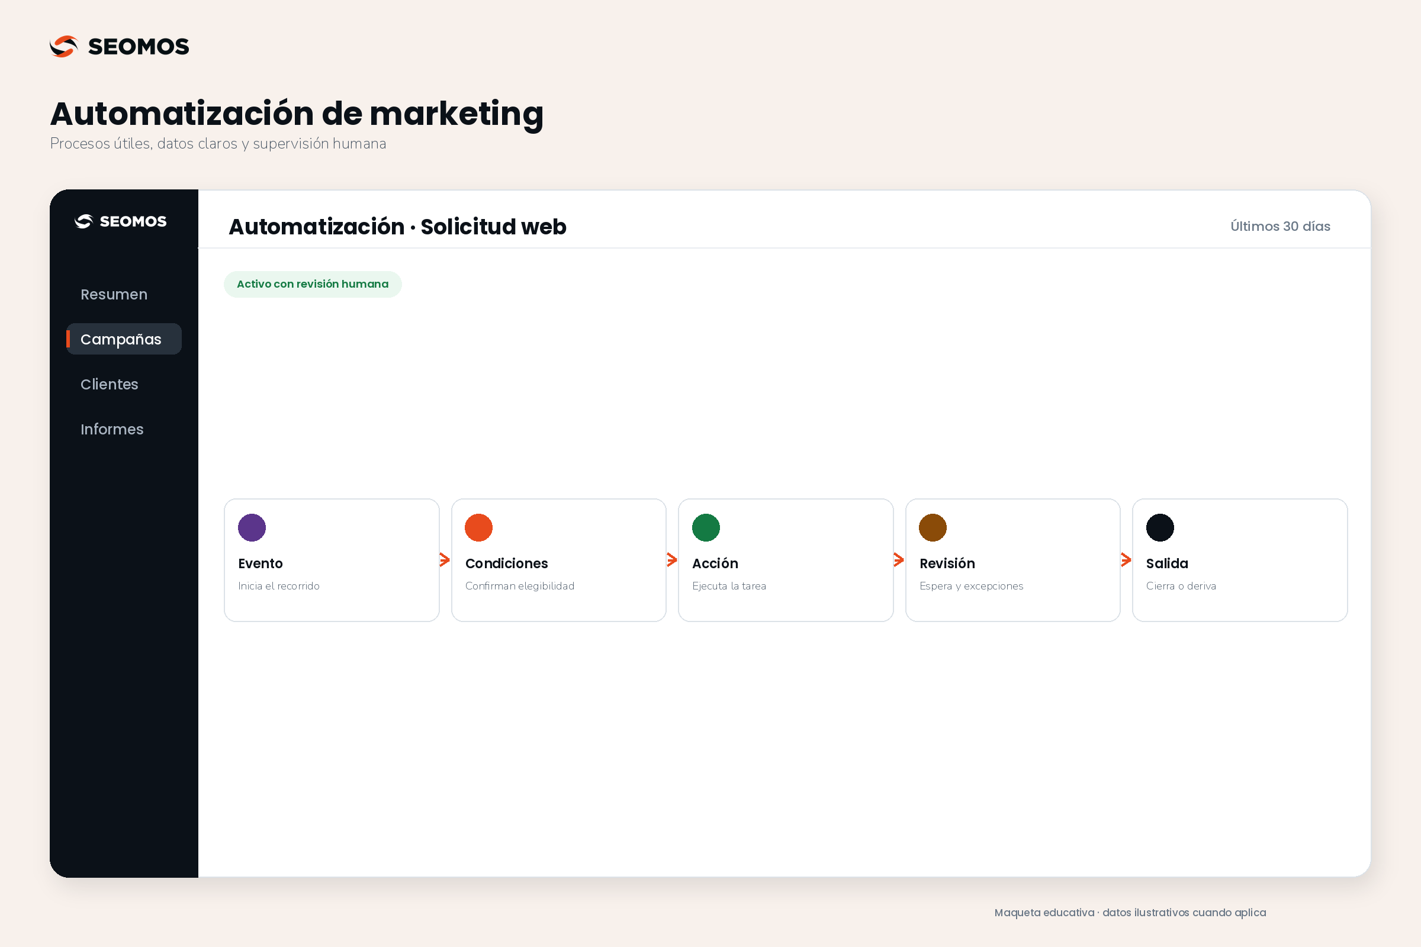The image size is (1421, 947).
Task: Select the Evento card title
Action: click(x=261, y=563)
